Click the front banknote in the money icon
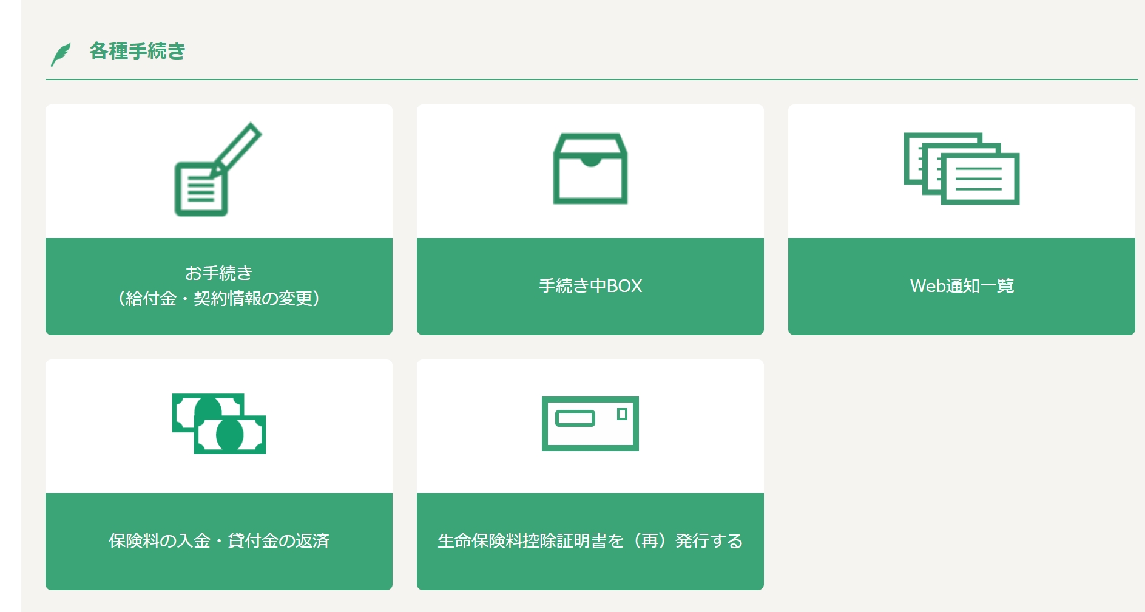1145x612 pixels. (230, 435)
